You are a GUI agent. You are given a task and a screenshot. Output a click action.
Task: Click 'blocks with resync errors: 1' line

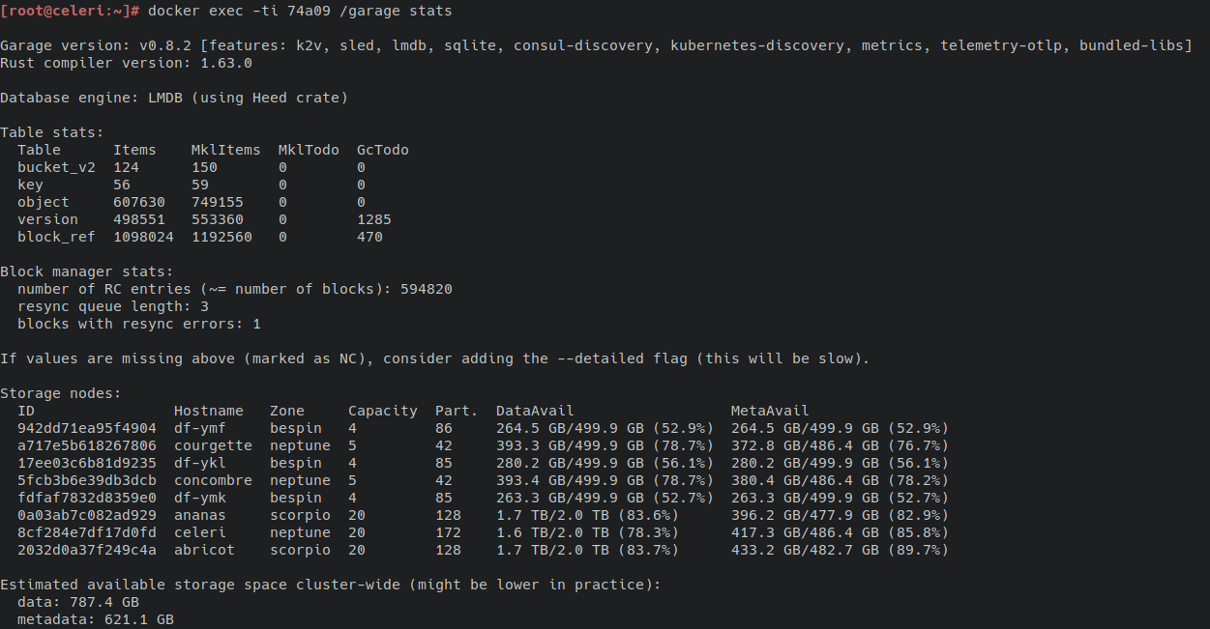(x=139, y=324)
